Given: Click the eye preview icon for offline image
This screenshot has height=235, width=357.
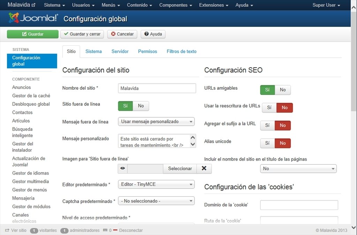Looking at the screenshot, I should 123,168.
